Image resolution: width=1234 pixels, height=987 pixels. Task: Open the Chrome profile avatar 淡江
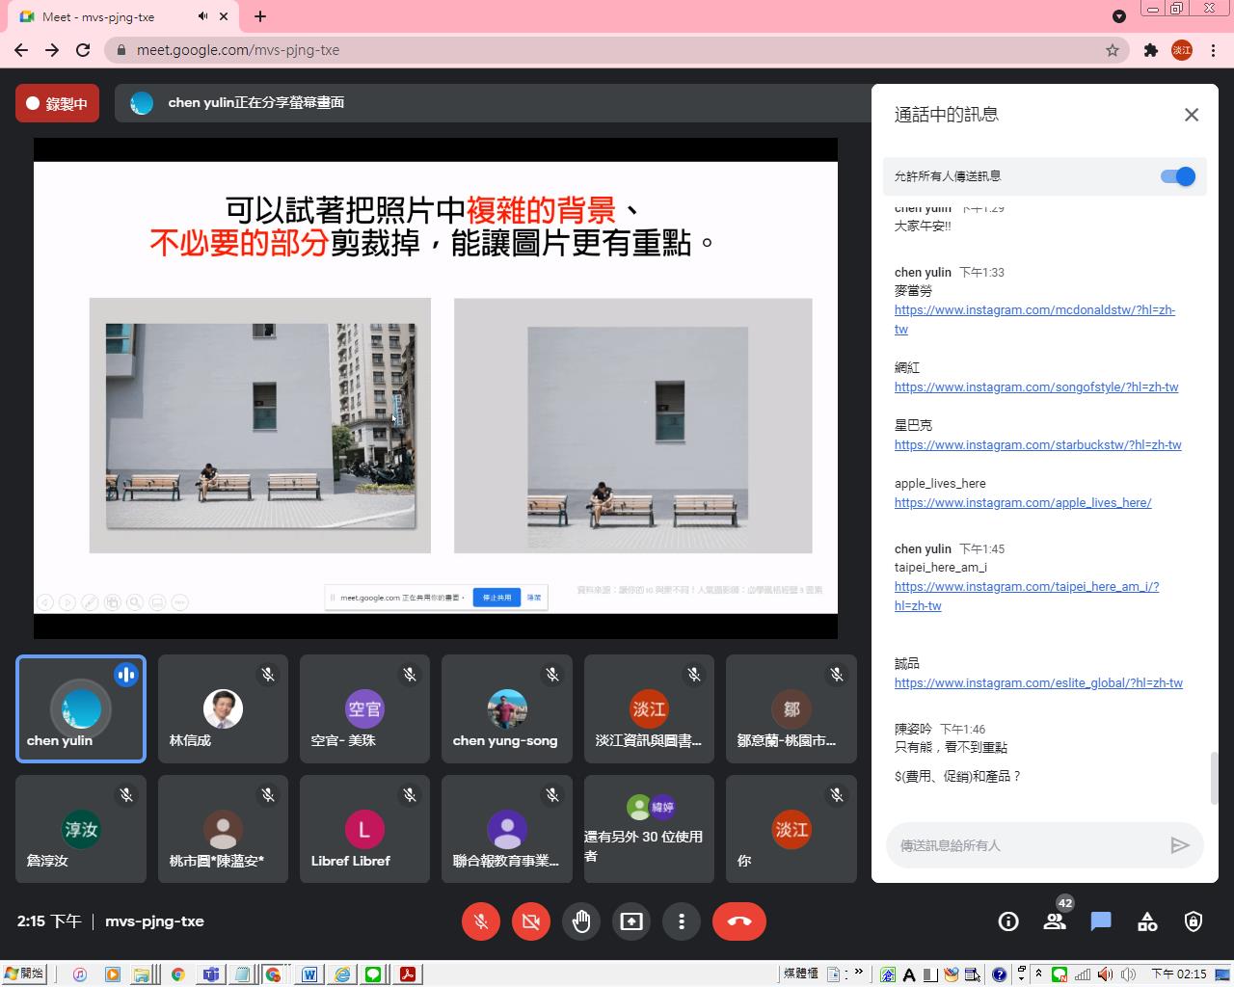1182,50
